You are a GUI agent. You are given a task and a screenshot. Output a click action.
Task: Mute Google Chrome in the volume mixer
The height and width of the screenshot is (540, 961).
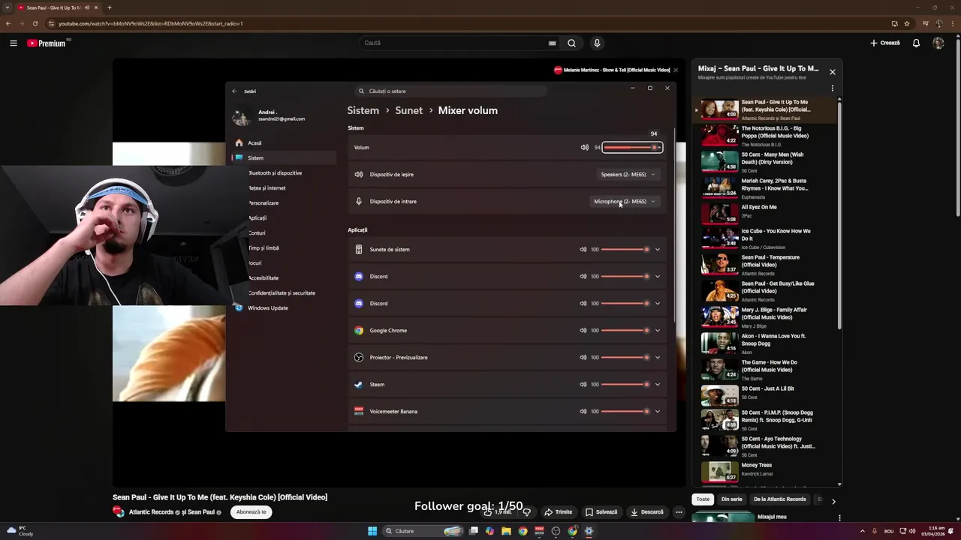pos(583,331)
